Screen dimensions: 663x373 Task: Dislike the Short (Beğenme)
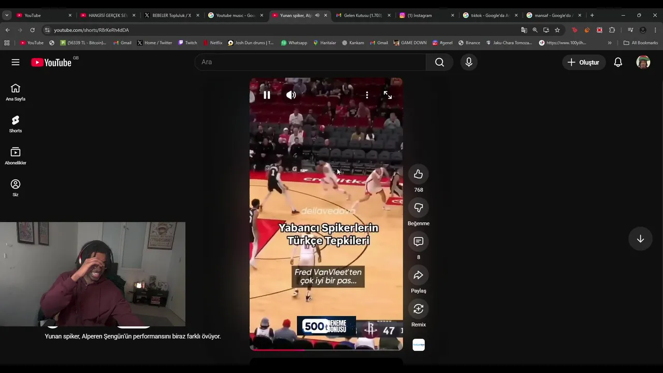coord(419,208)
